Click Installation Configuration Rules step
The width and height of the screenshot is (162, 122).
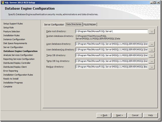(x=18, y=75)
